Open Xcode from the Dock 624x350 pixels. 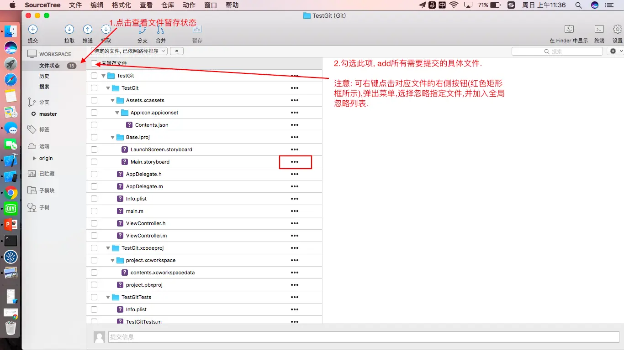11,160
